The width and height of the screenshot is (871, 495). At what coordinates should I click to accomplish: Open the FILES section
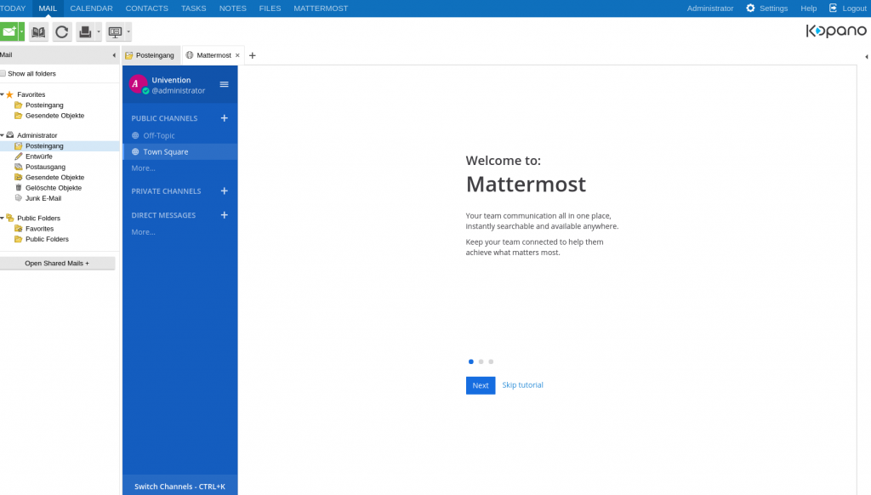point(270,9)
